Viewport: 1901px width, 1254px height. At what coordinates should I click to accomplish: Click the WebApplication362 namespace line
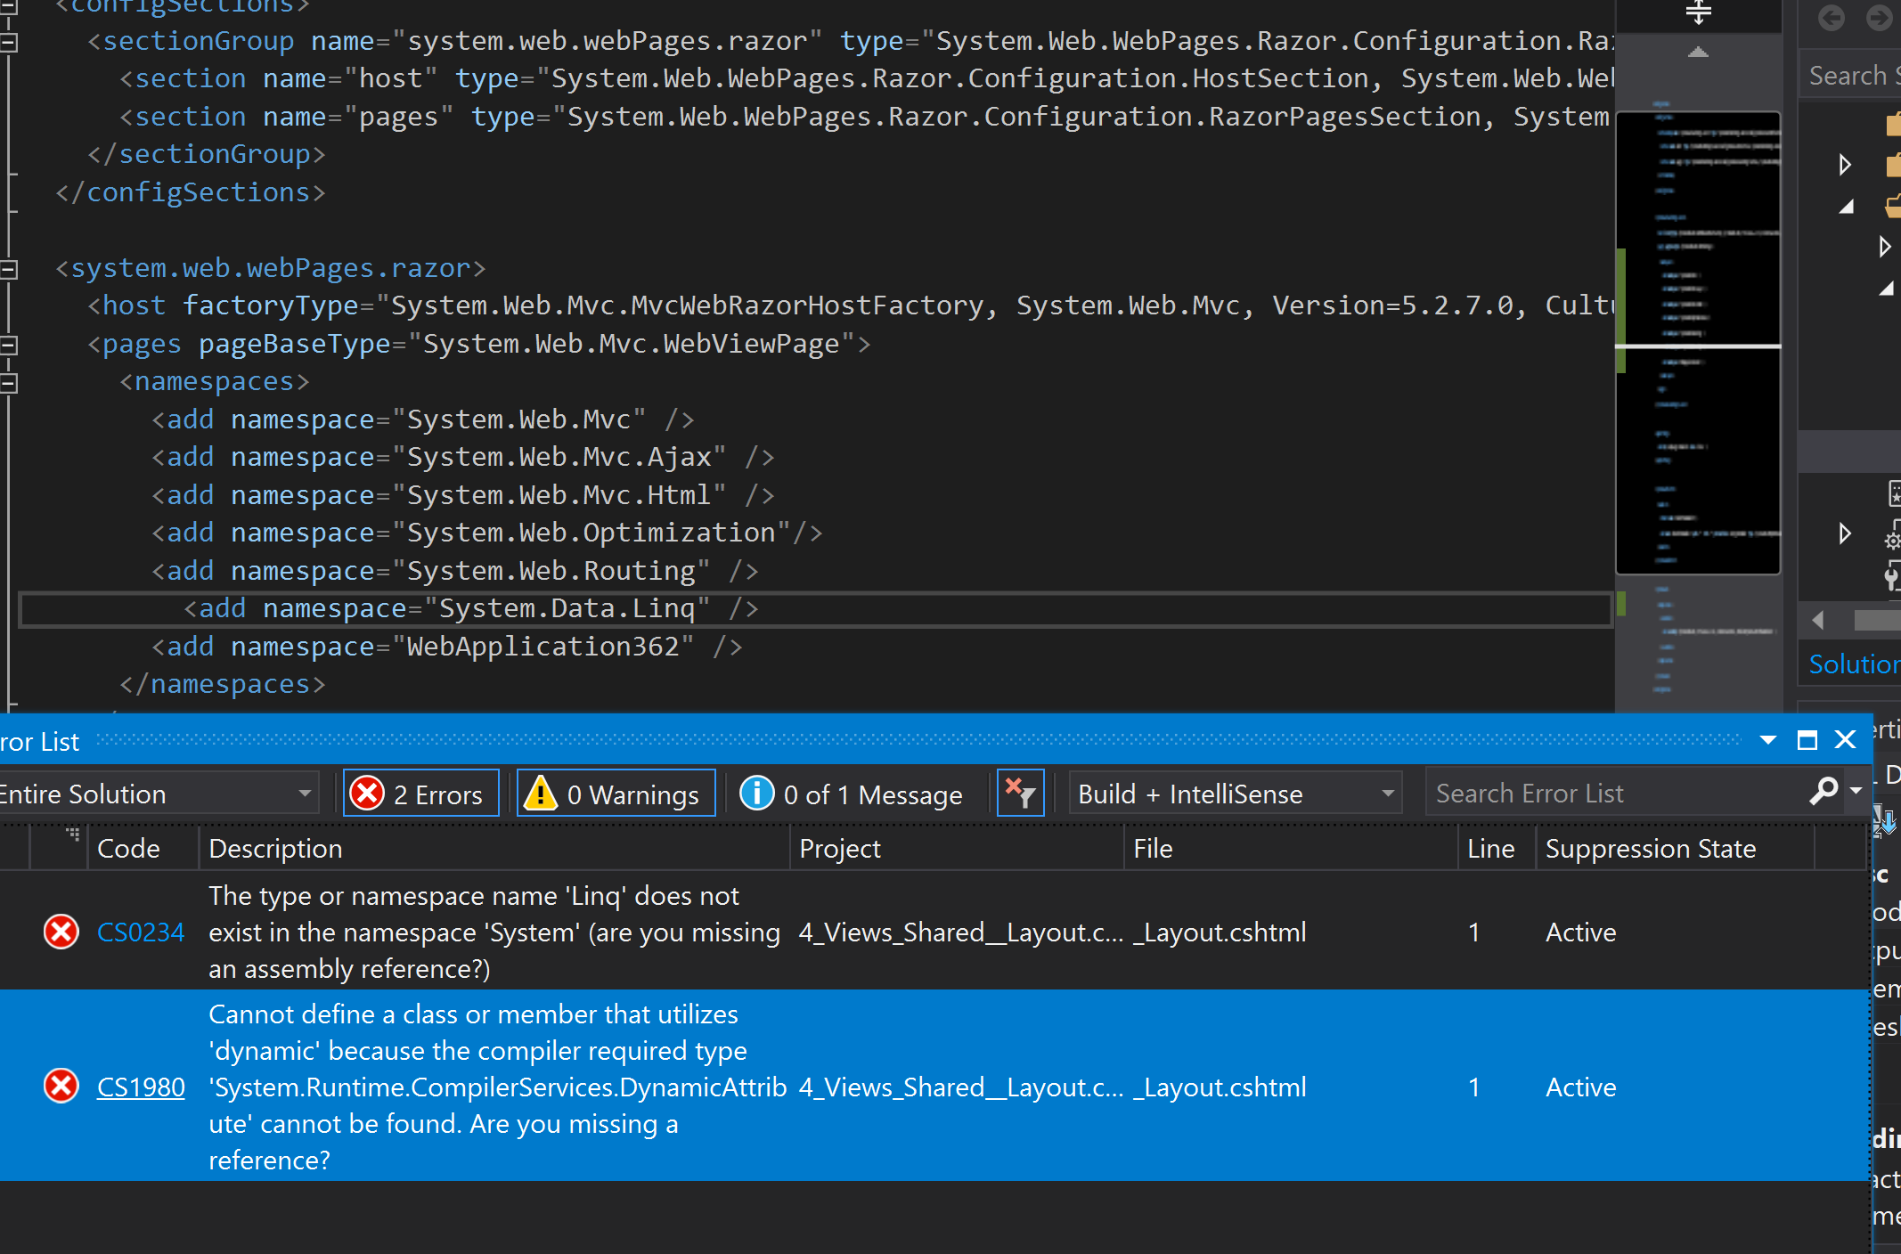(446, 647)
